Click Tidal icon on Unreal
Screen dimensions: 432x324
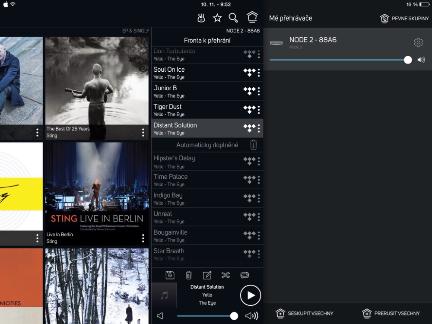[x=249, y=217]
